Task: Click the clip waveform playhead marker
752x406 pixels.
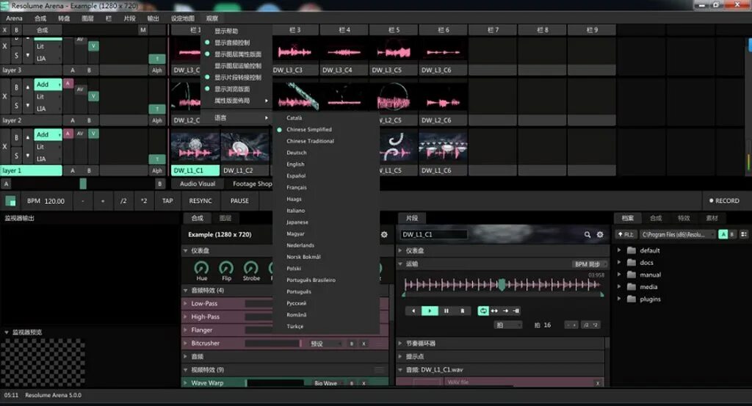Action: [x=502, y=285]
